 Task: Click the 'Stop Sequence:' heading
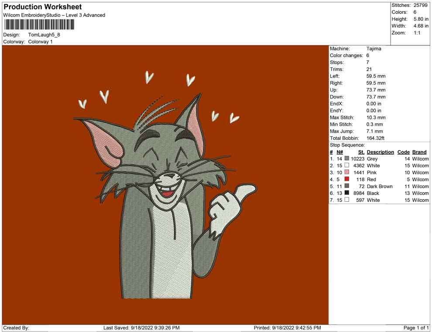(347, 145)
